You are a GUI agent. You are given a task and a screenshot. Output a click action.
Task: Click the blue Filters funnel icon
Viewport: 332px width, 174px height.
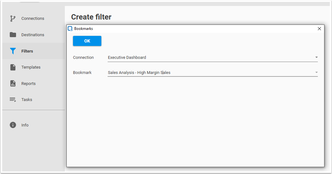[x=13, y=51]
